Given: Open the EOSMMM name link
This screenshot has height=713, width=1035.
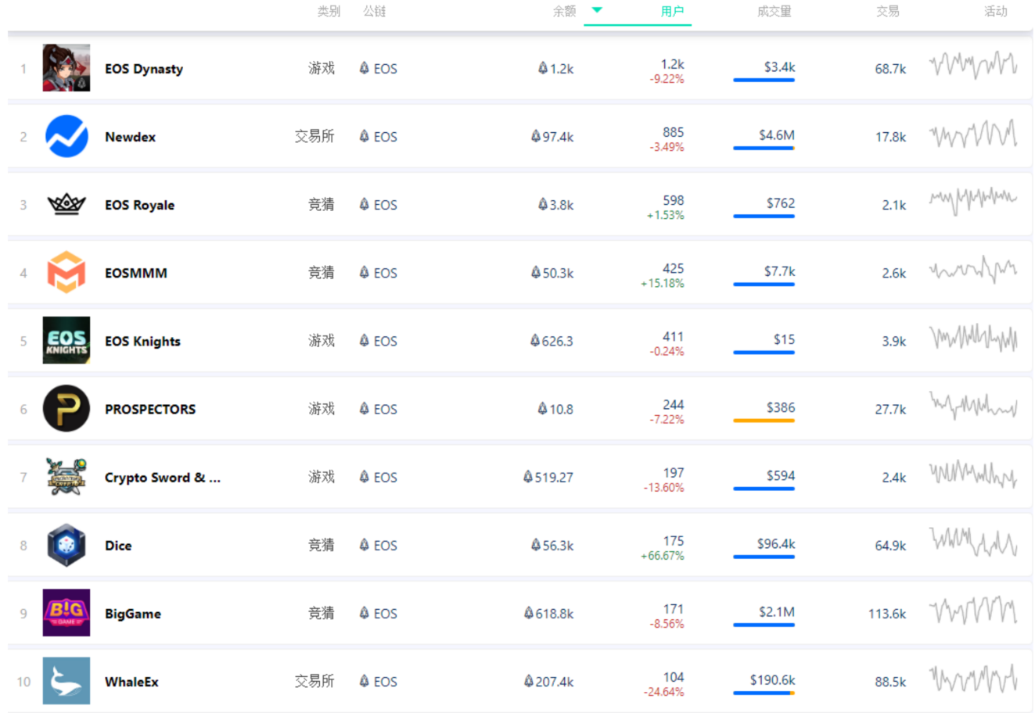Looking at the screenshot, I should pyautogui.click(x=136, y=273).
